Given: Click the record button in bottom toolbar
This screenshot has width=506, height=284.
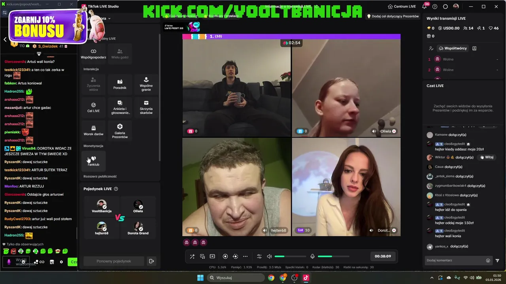Looking at the screenshot, I should 225,256.
